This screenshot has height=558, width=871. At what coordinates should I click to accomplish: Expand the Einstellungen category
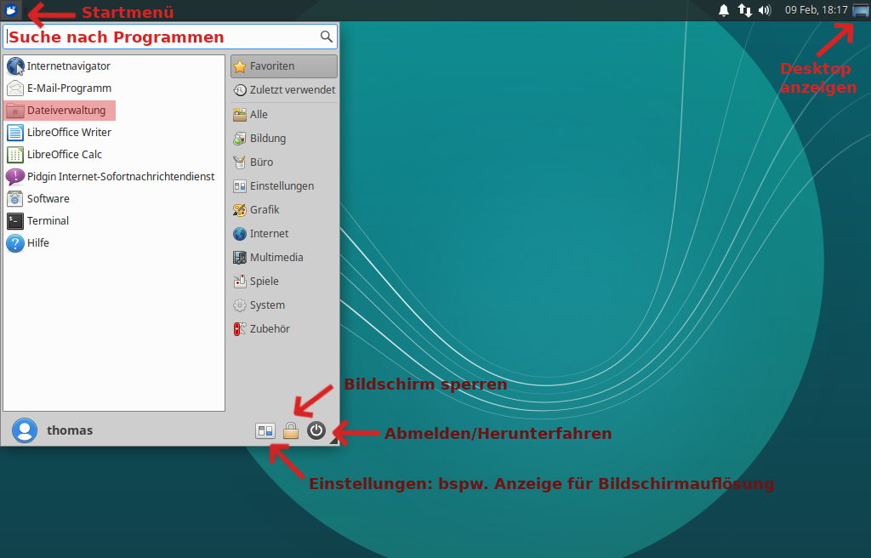click(x=282, y=186)
